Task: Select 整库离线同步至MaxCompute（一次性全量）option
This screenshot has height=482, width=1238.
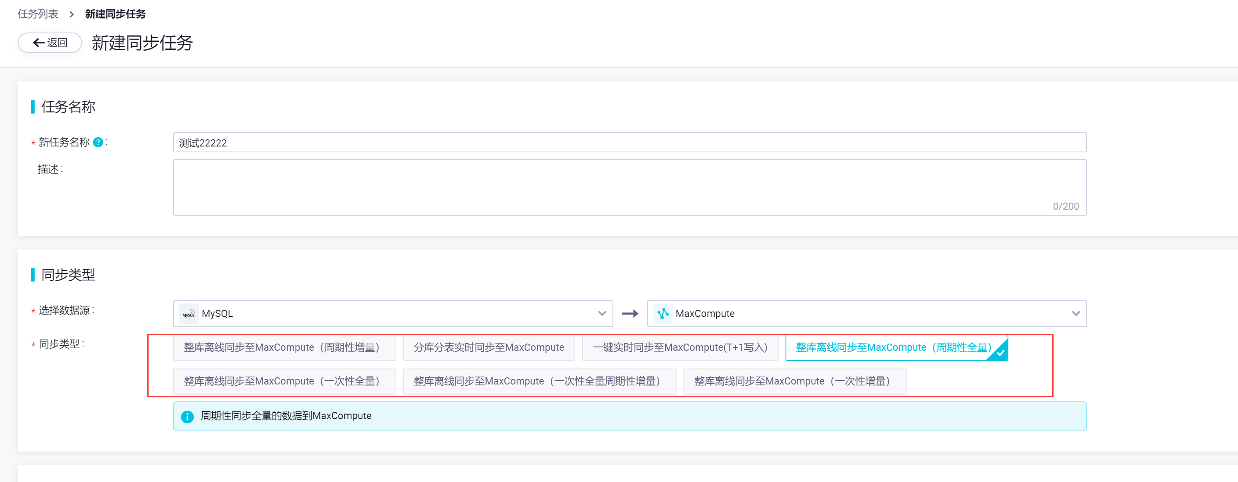Action: click(x=284, y=382)
